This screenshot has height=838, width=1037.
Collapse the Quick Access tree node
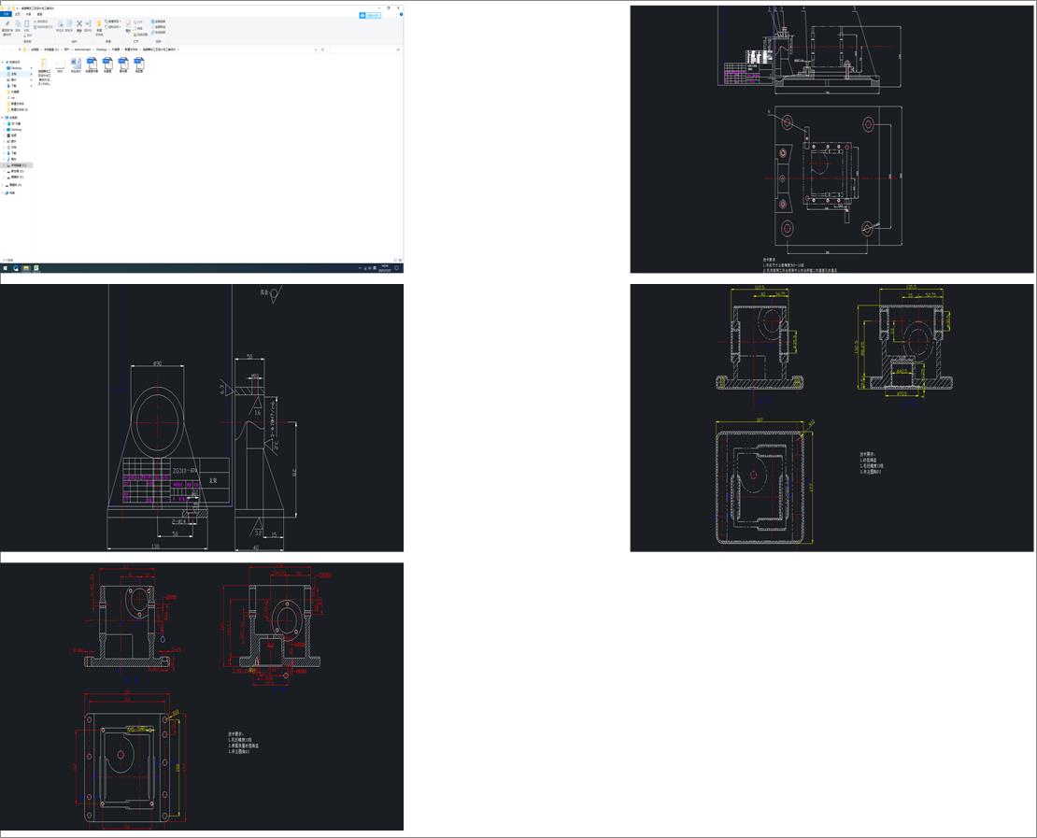point(3,63)
